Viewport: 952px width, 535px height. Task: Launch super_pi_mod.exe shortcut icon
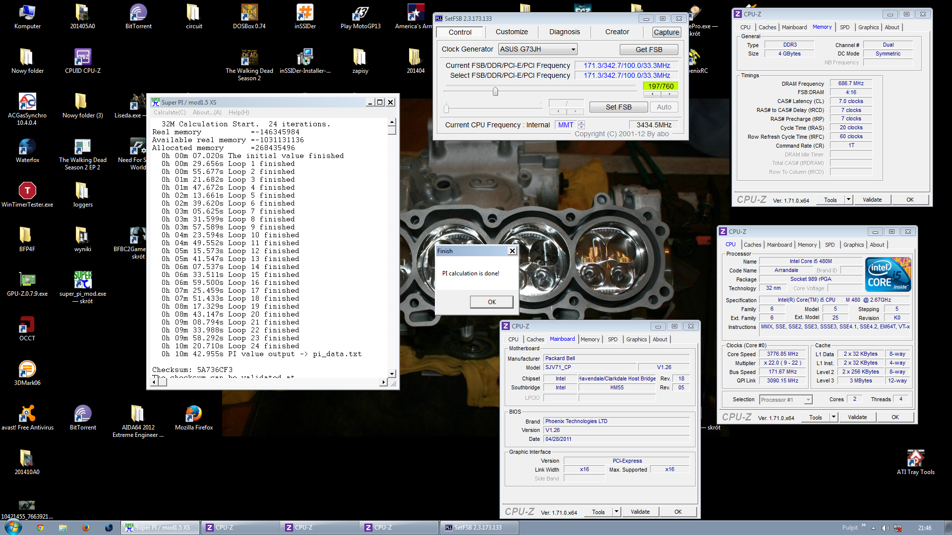pyautogui.click(x=83, y=288)
